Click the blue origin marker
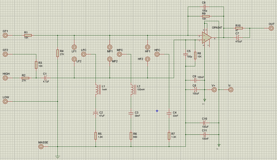The height and width of the screenshot is (160, 277). (157, 111)
